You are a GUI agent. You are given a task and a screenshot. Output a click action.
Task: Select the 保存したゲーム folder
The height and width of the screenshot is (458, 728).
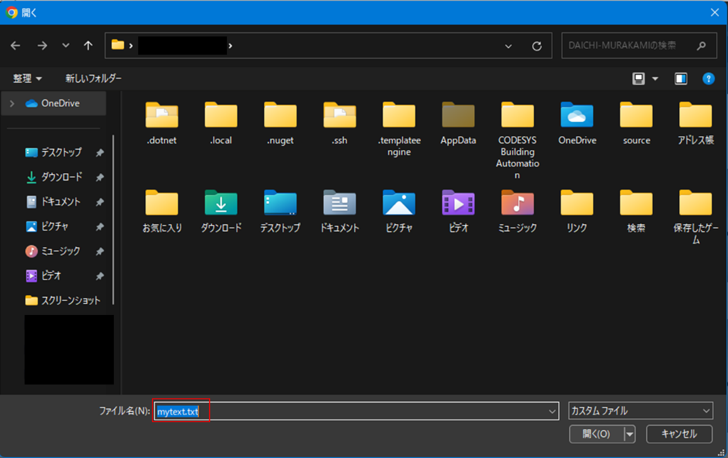[x=695, y=217]
